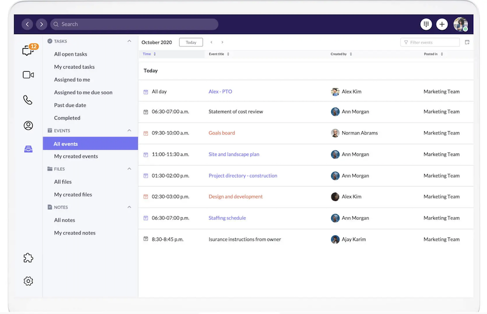Open the Staffing schedule event link
Viewport: 487px width, 314px height.
coord(227,218)
